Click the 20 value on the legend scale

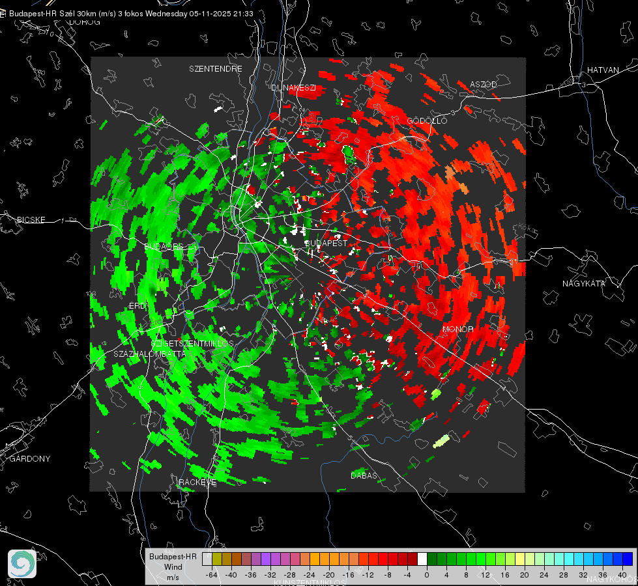(524, 575)
